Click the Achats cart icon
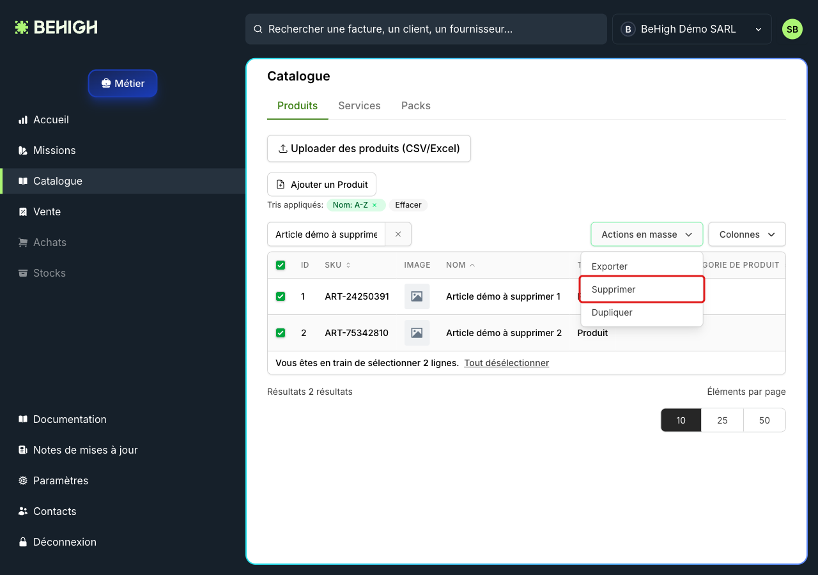818x575 pixels. coord(23,242)
